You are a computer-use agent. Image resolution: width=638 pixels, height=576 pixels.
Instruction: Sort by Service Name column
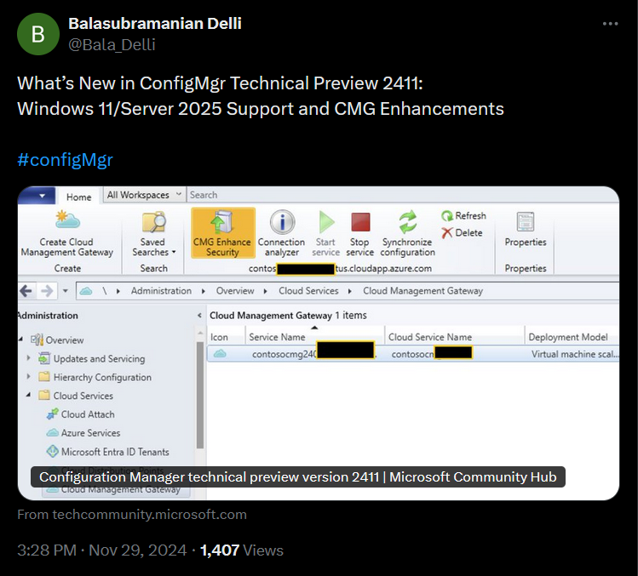pyautogui.click(x=314, y=337)
